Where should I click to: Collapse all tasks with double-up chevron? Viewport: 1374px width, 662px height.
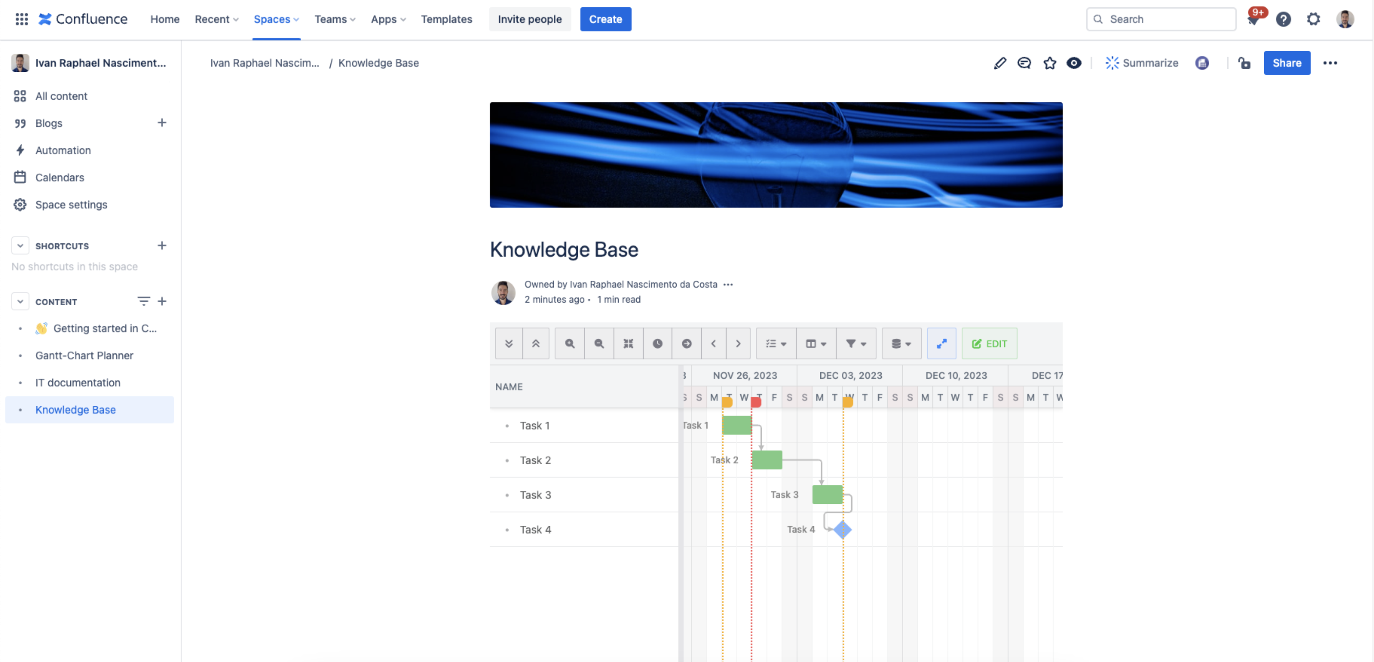[x=536, y=344]
